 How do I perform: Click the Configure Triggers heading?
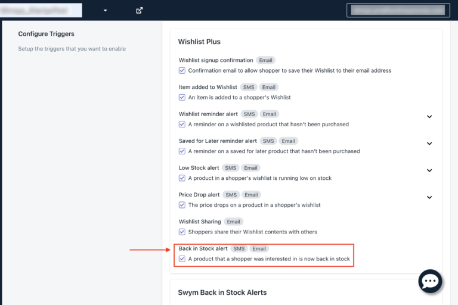[46, 34]
